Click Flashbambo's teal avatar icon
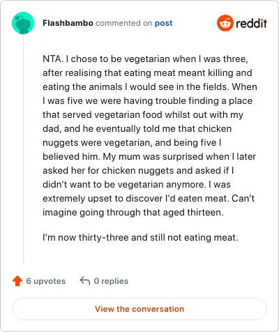 23,23
